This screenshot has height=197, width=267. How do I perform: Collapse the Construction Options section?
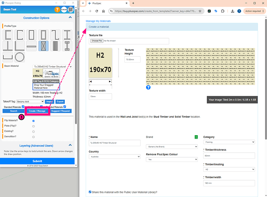click(x=70, y=17)
